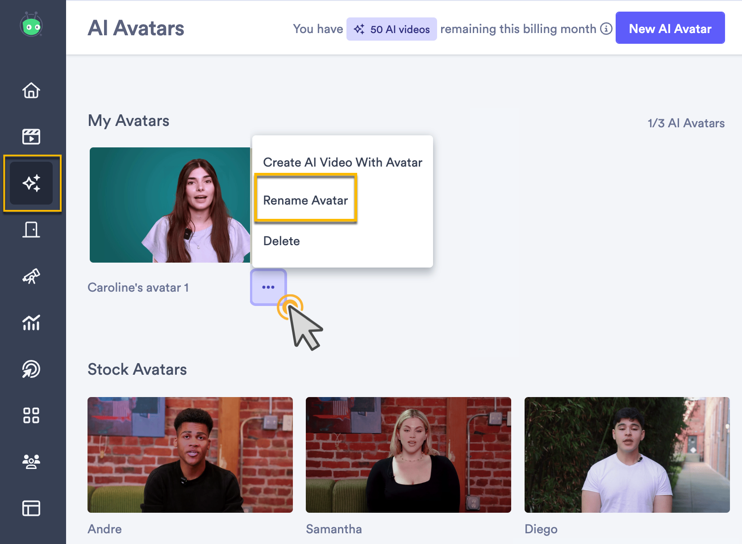This screenshot has width=742, height=544.
Task: Select Create AI Video With Avatar
Action: 342,162
